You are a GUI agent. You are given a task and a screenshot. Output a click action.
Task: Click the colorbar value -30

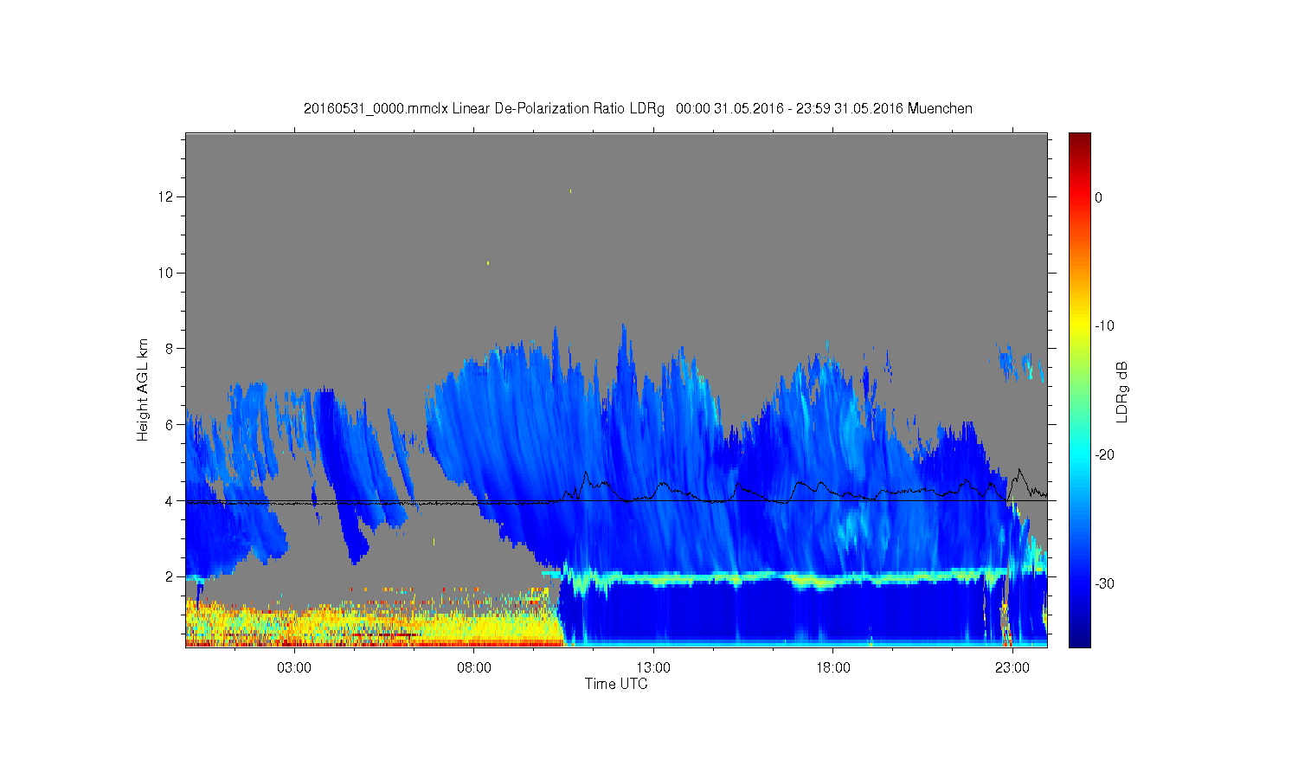[1104, 584]
